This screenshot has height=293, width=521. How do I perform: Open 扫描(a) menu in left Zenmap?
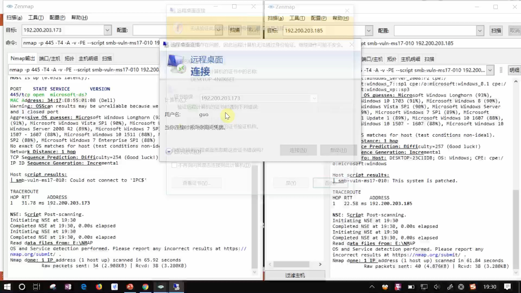tap(14, 18)
